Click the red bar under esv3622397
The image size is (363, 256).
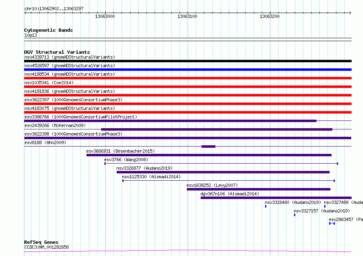pyautogui.click(x=188, y=104)
